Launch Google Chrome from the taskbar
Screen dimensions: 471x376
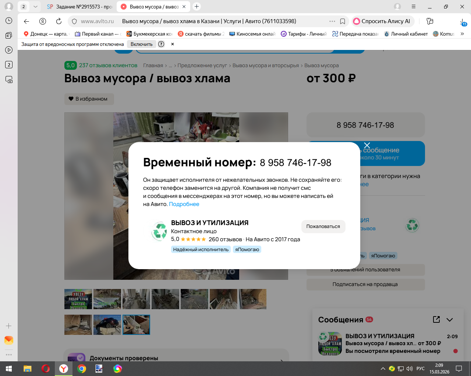[x=82, y=369]
